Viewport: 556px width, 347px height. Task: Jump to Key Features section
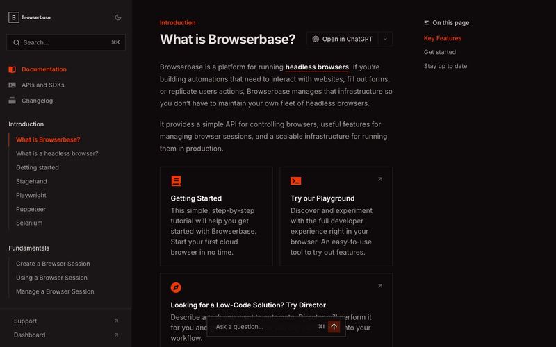click(443, 38)
